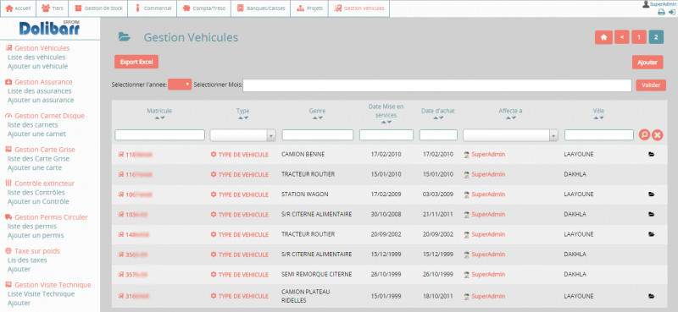Go to page 2
Screen dimensions: 678x312
pos(656,37)
